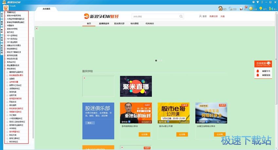Open the 我的房间 sidebar tab

(2, 49)
